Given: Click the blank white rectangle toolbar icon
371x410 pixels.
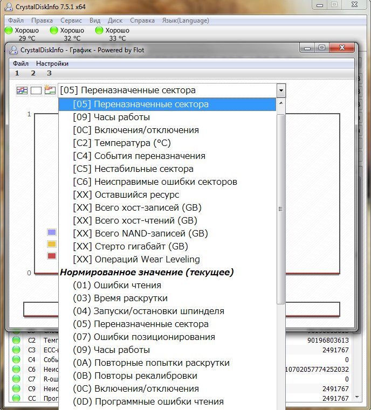Looking at the screenshot, I should 36,91.
